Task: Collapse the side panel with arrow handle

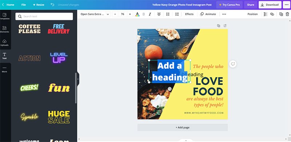Action: click(78, 79)
